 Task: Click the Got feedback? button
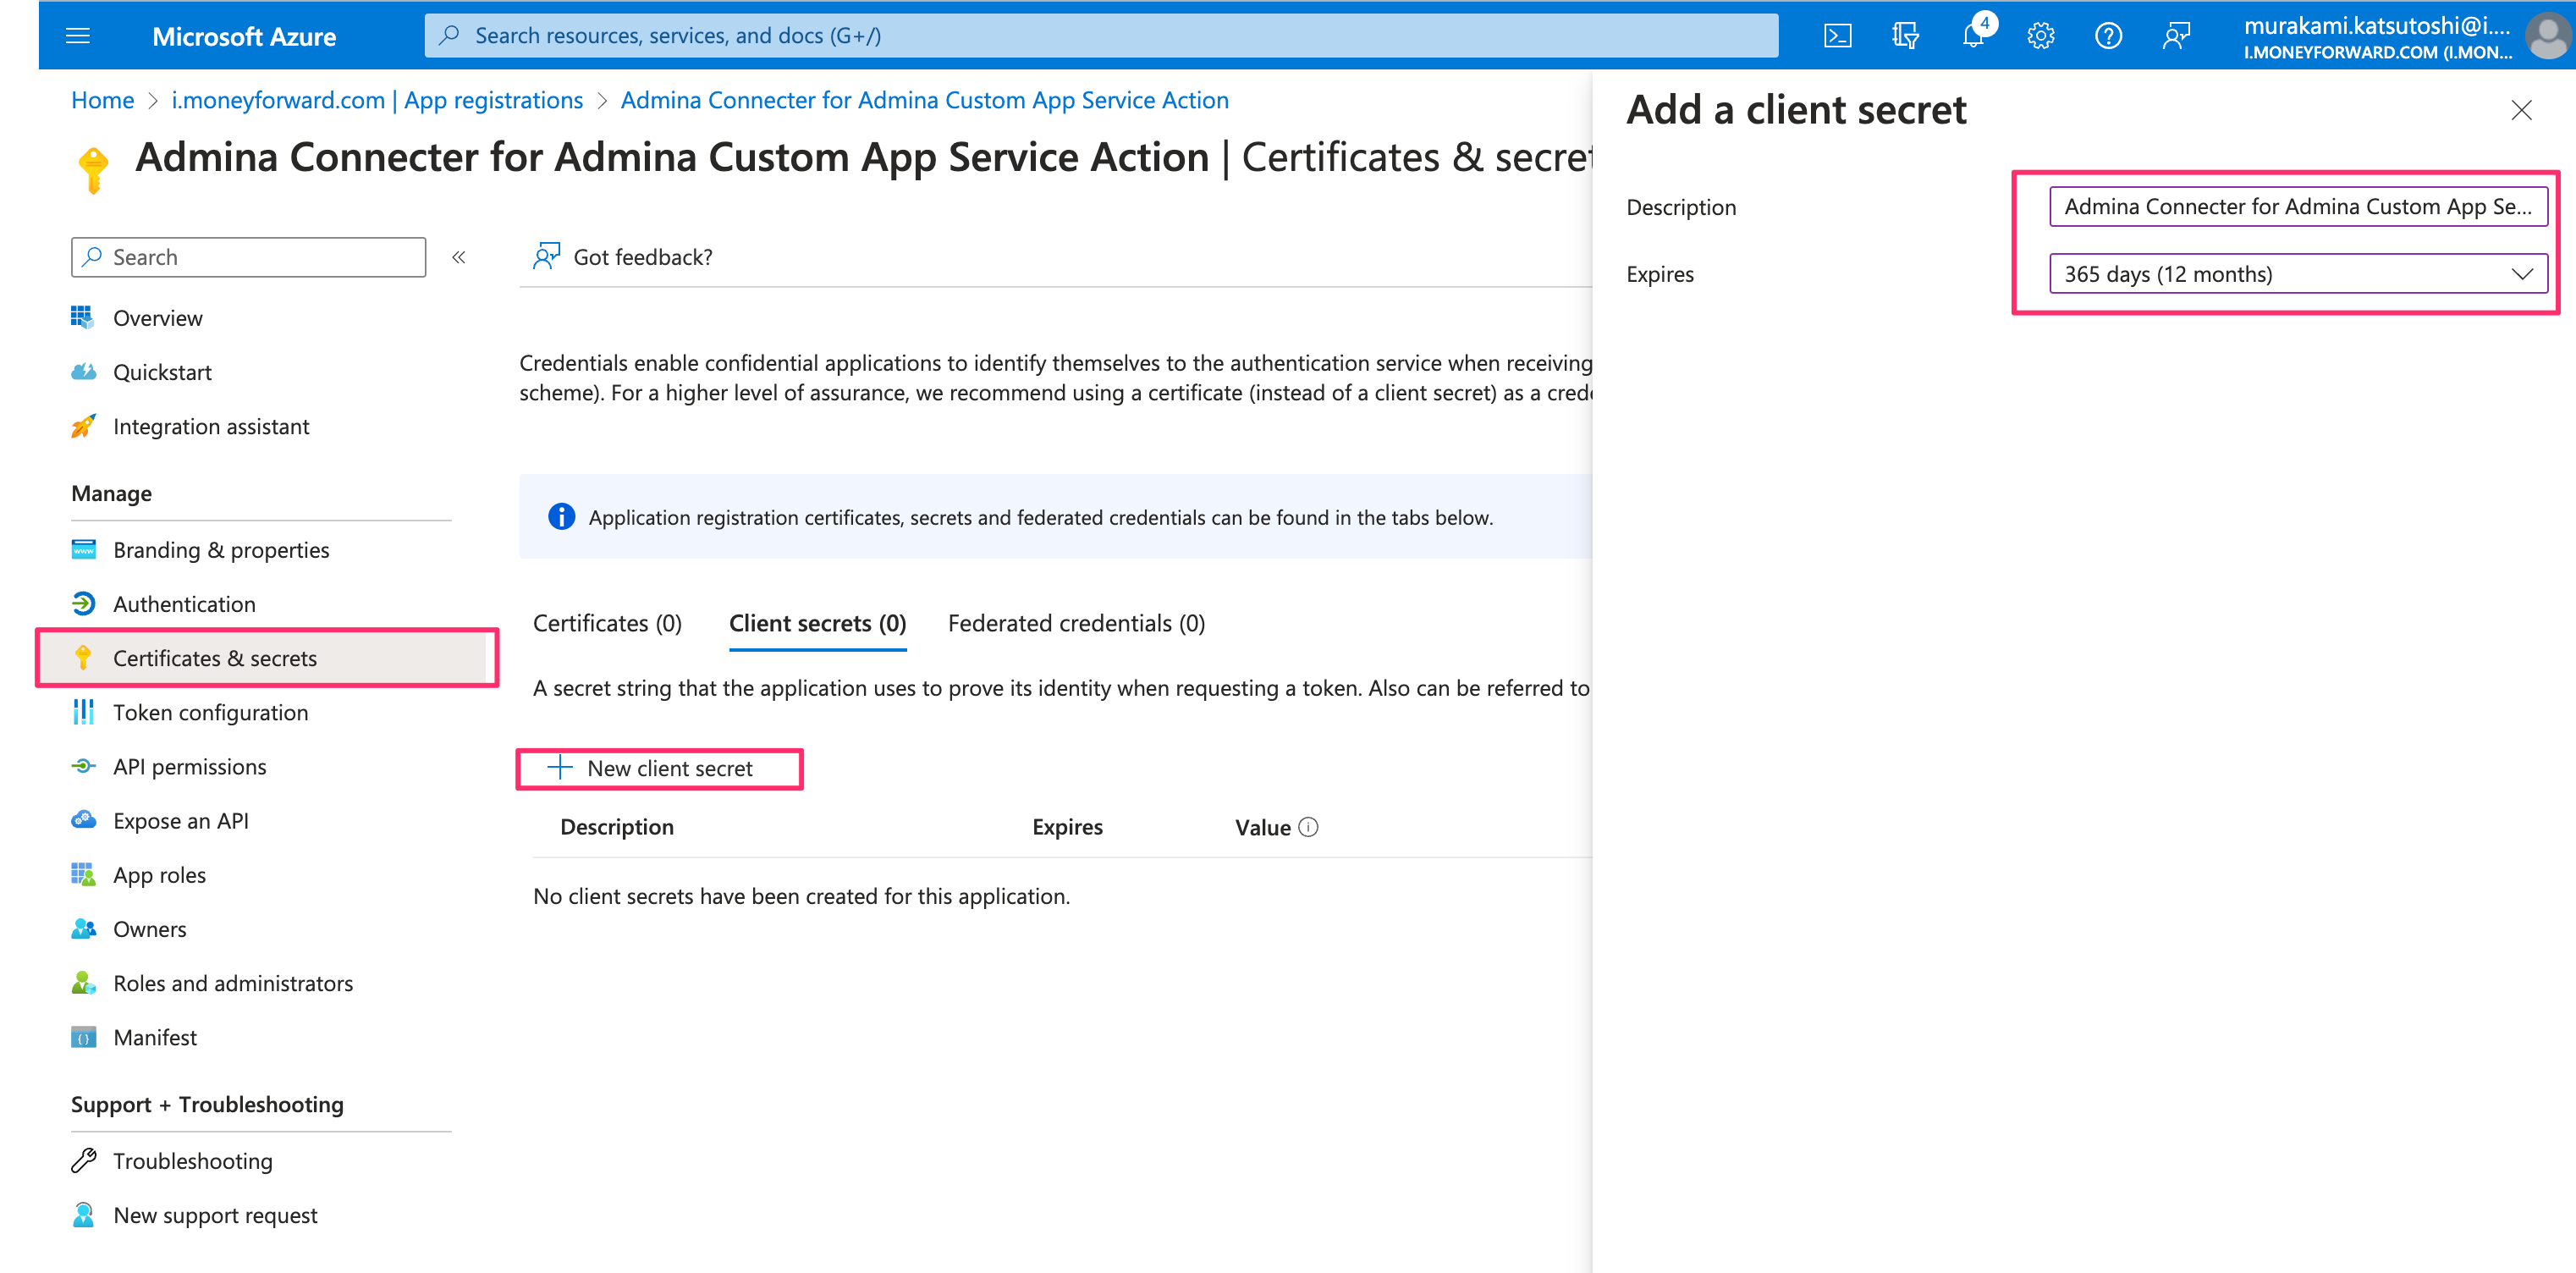623,257
